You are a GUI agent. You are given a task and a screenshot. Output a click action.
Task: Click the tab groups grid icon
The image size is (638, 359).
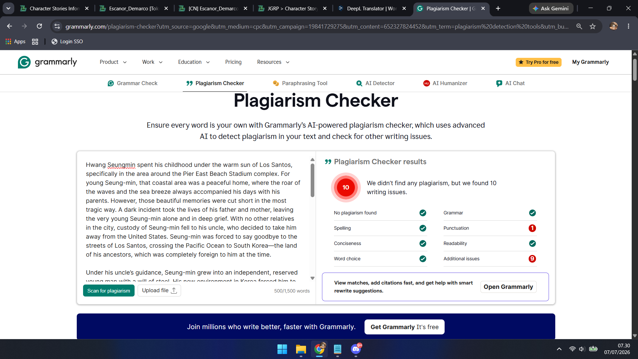[35, 42]
